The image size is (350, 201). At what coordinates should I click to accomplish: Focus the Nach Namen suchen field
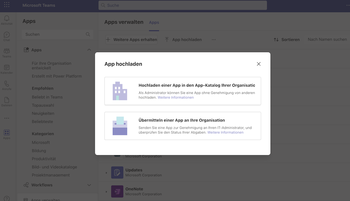(x=327, y=39)
